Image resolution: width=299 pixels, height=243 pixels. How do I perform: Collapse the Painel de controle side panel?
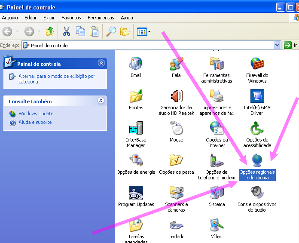[101, 63]
